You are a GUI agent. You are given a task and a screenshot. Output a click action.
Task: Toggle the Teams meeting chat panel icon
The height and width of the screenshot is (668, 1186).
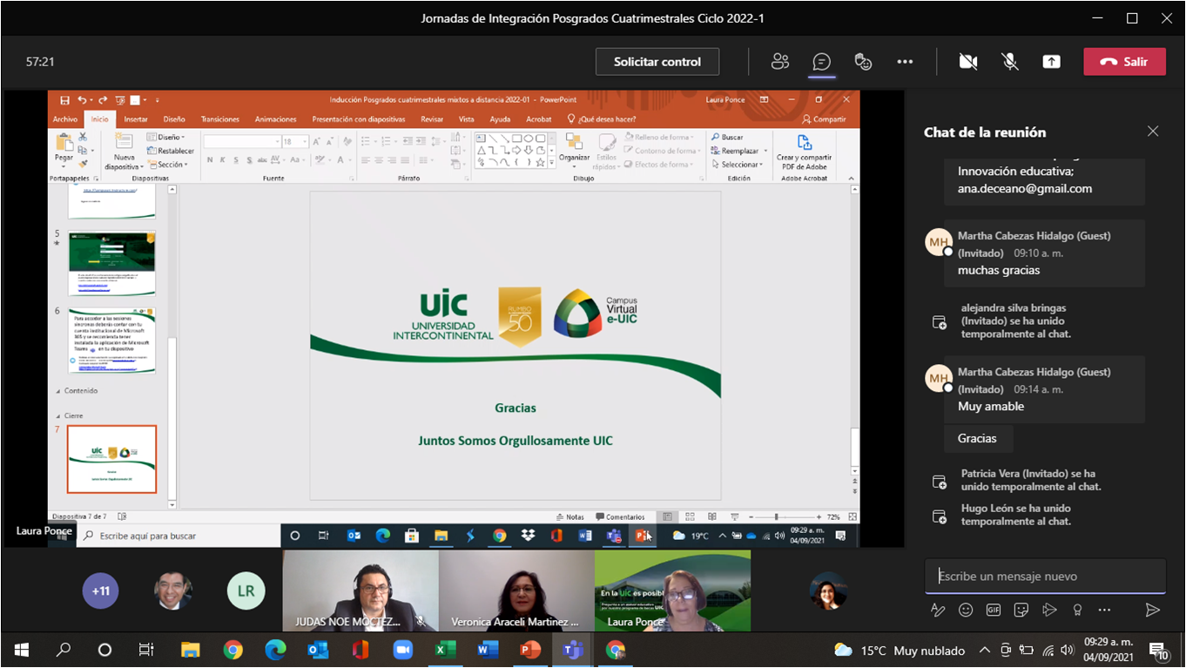(821, 62)
